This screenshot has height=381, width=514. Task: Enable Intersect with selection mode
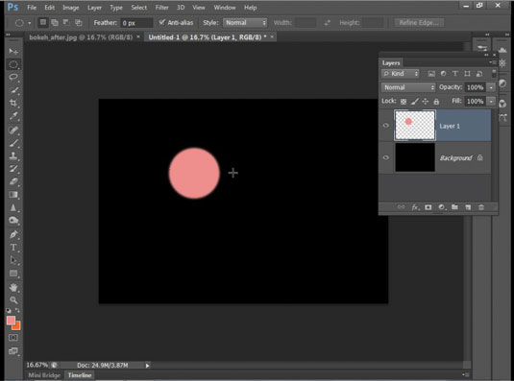[x=79, y=23]
